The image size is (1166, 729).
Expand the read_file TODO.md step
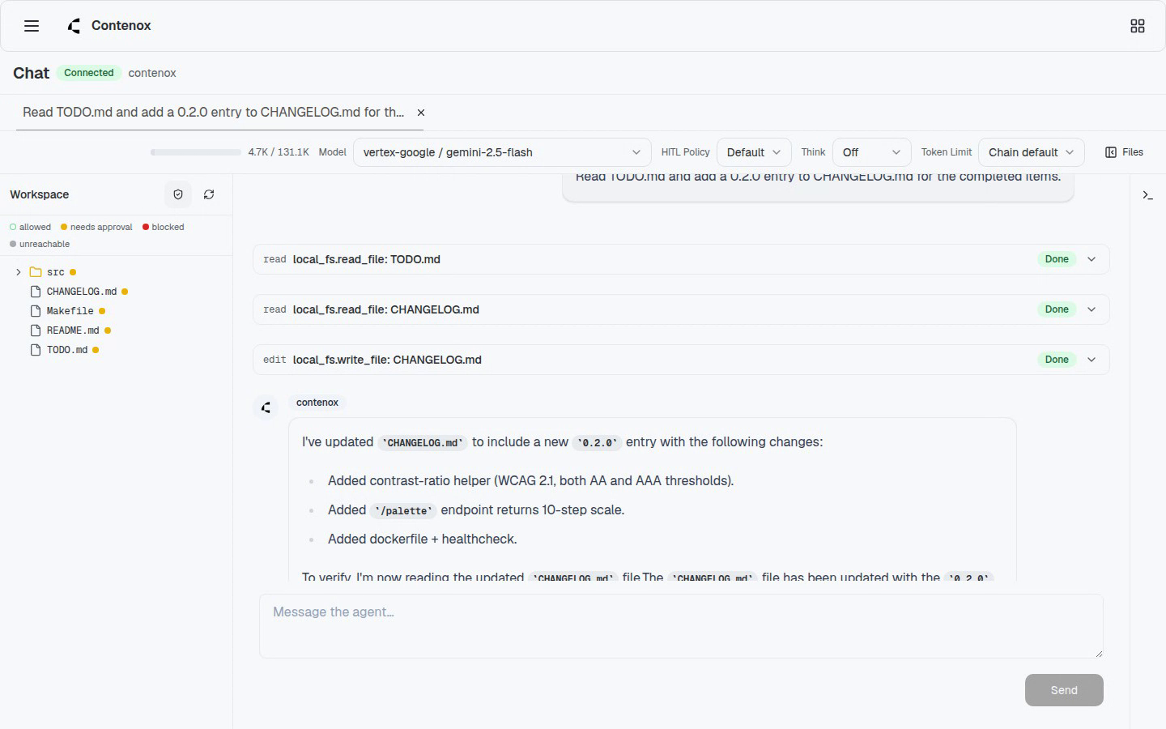(1092, 259)
